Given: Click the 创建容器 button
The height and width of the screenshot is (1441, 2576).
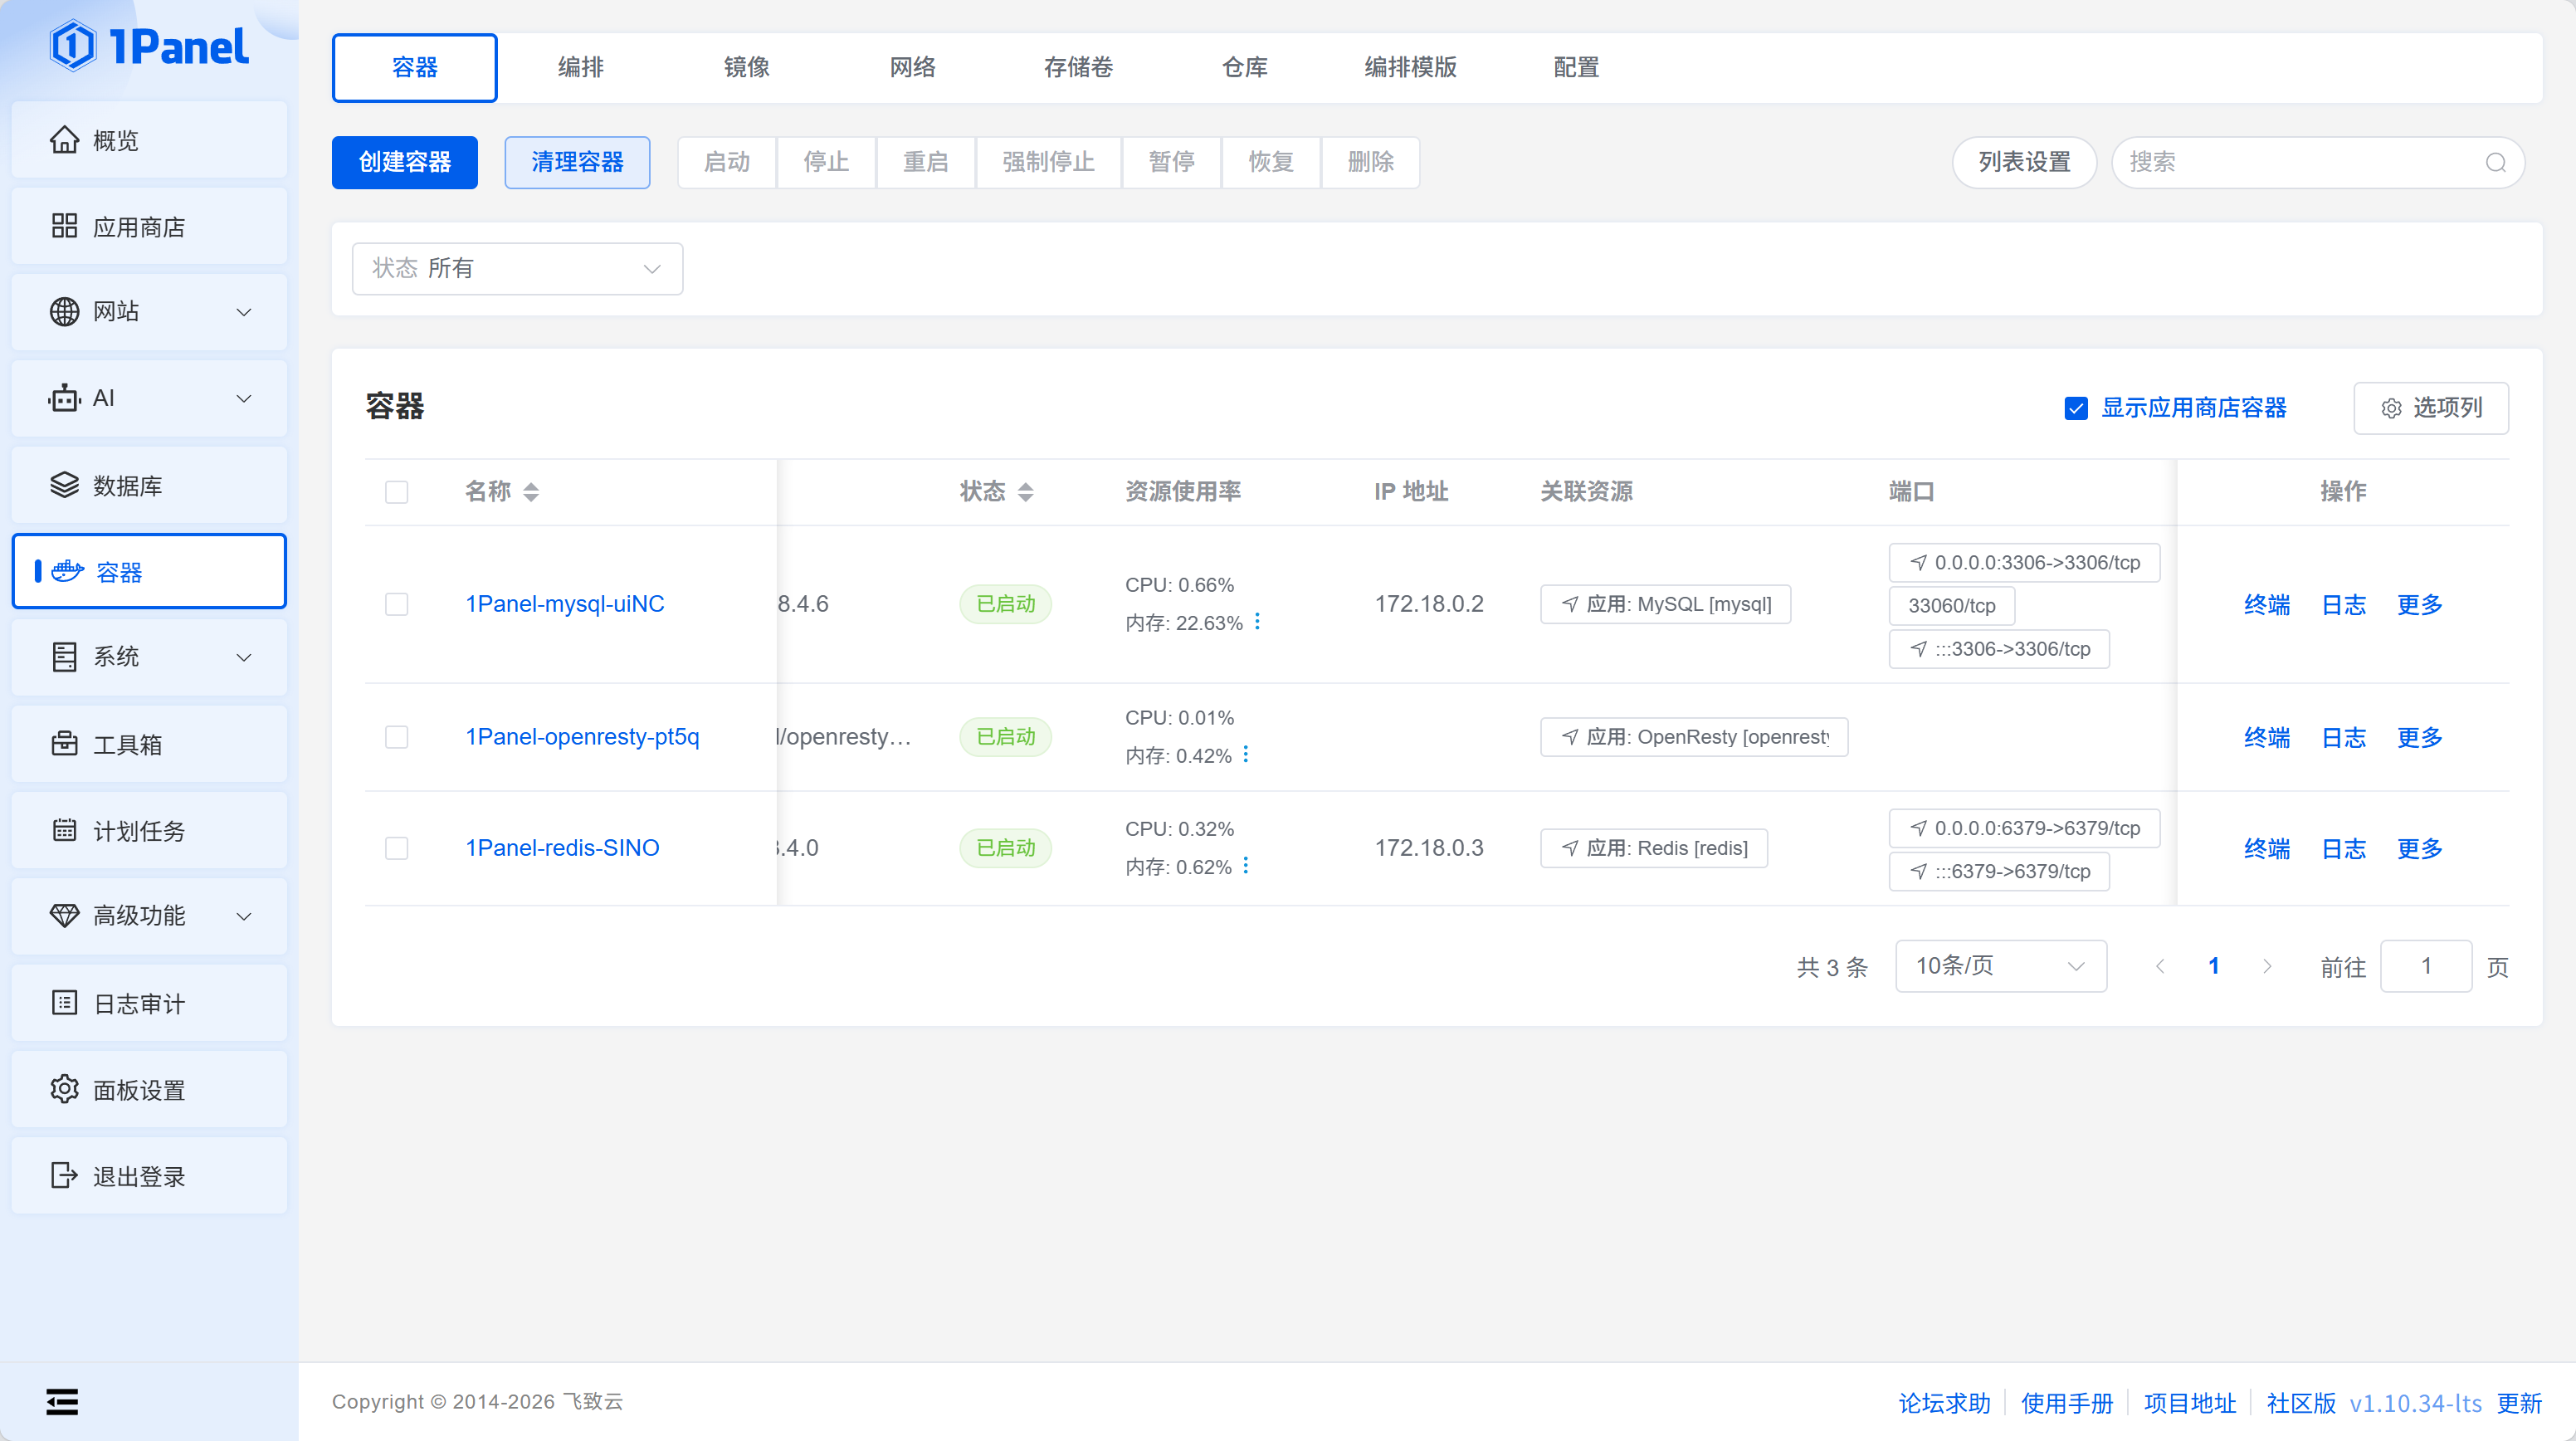Looking at the screenshot, I should (404, 162).
